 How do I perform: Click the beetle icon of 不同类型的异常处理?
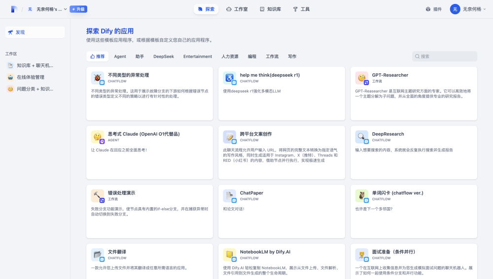click(x=98, y=78)
